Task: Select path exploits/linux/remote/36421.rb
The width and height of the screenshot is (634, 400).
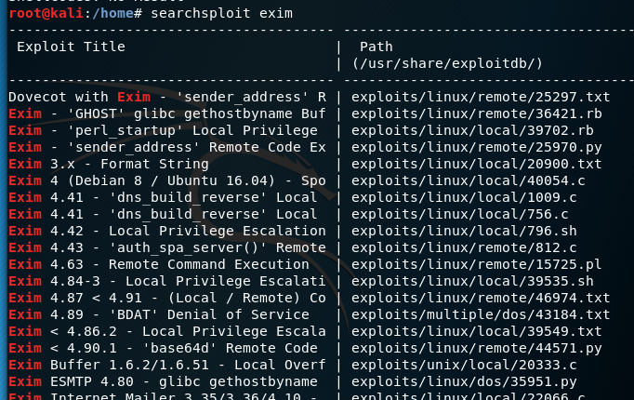Action: tap(476, 113)
